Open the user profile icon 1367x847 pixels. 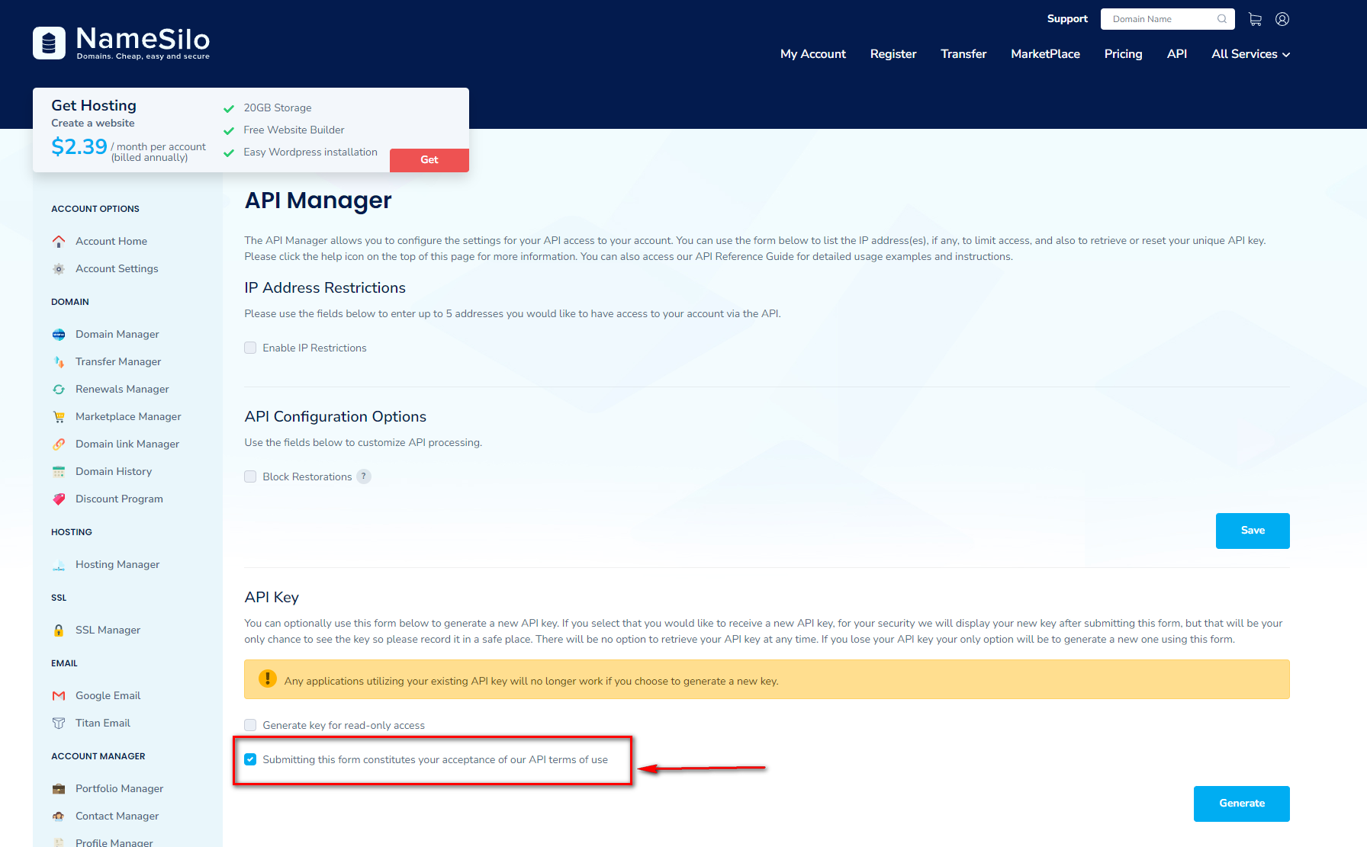pos(1282,19)
